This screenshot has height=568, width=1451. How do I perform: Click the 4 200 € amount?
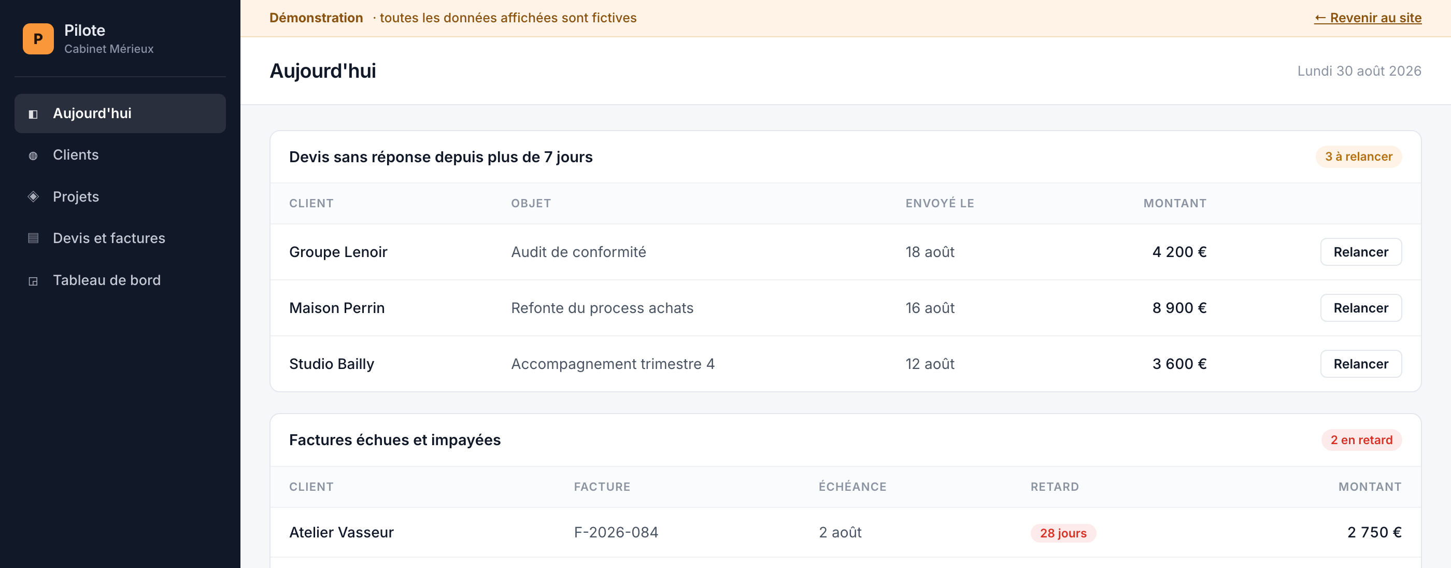tap(1179, 252)
